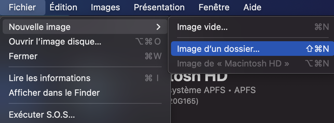Select Image vide… in the submenu
The width and height of the screenshot is (334, 123).
[x=253, y=27]
